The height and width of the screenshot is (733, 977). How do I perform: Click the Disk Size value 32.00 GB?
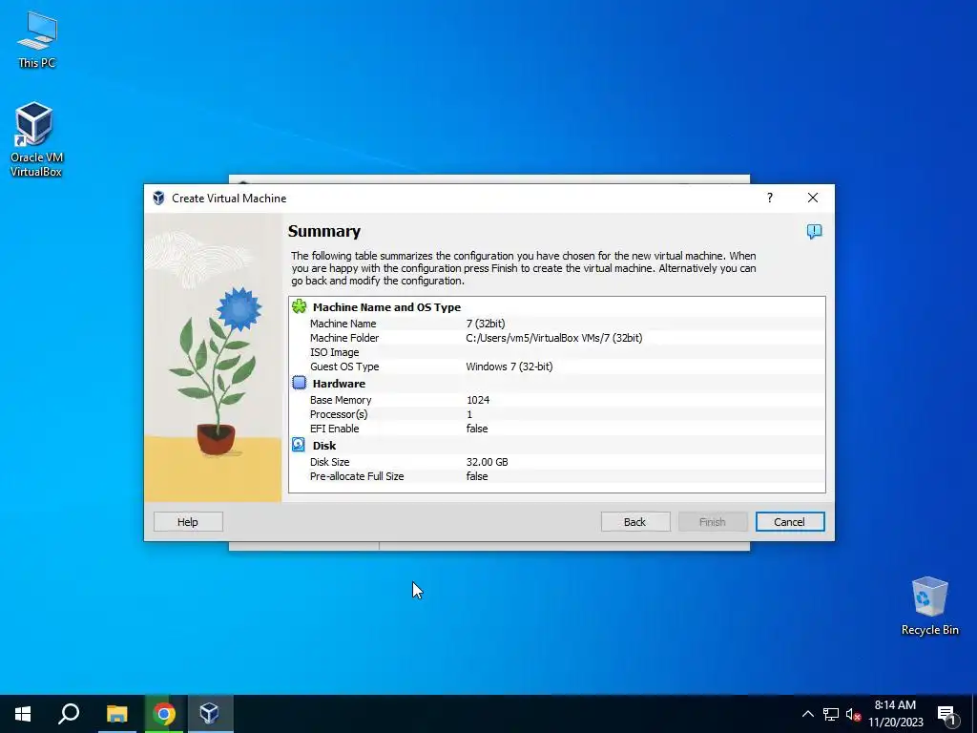point(488,462)
